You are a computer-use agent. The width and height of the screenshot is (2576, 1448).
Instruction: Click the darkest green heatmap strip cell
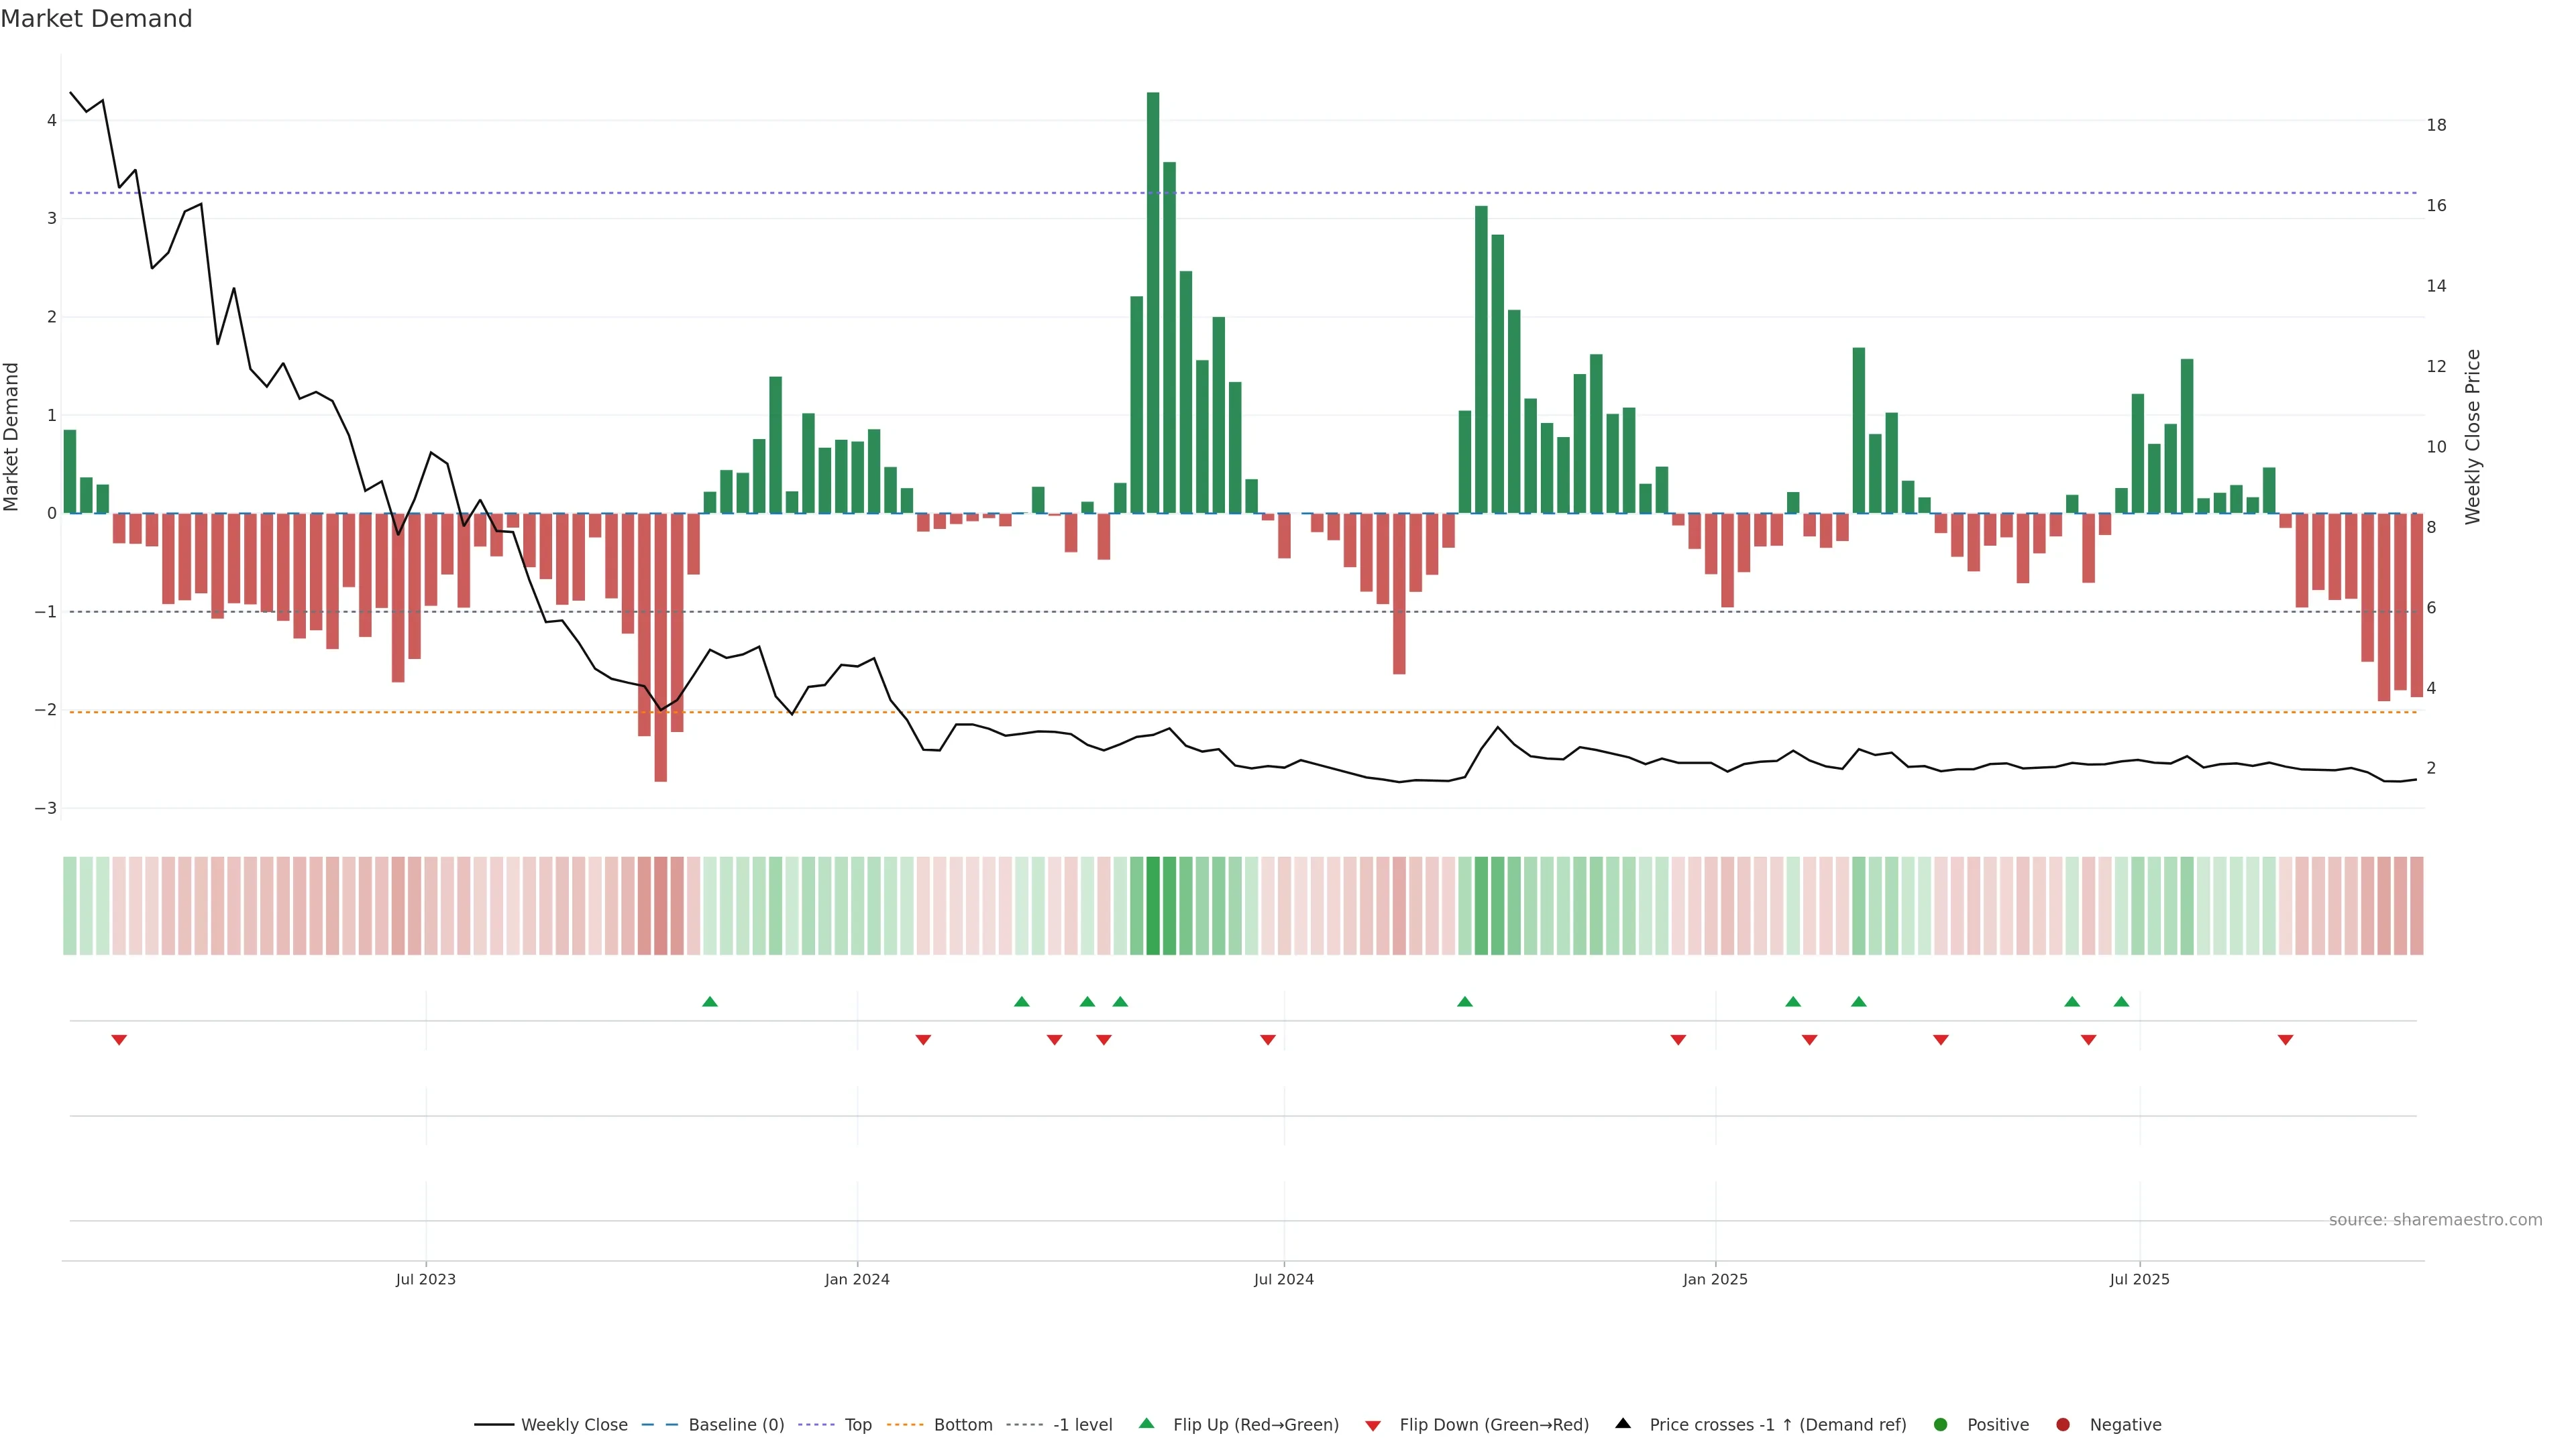tap(1153, 906)
